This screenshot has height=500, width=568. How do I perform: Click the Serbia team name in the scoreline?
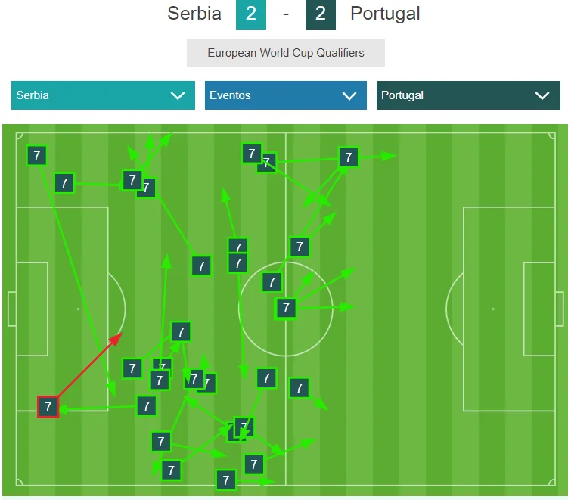(194, 14)
